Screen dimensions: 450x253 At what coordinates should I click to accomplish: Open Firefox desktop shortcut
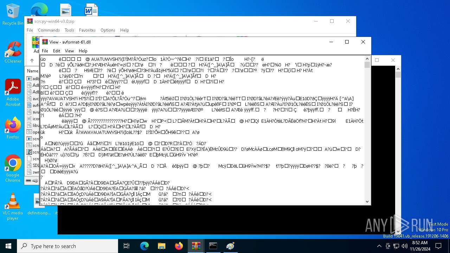[13, 128]
